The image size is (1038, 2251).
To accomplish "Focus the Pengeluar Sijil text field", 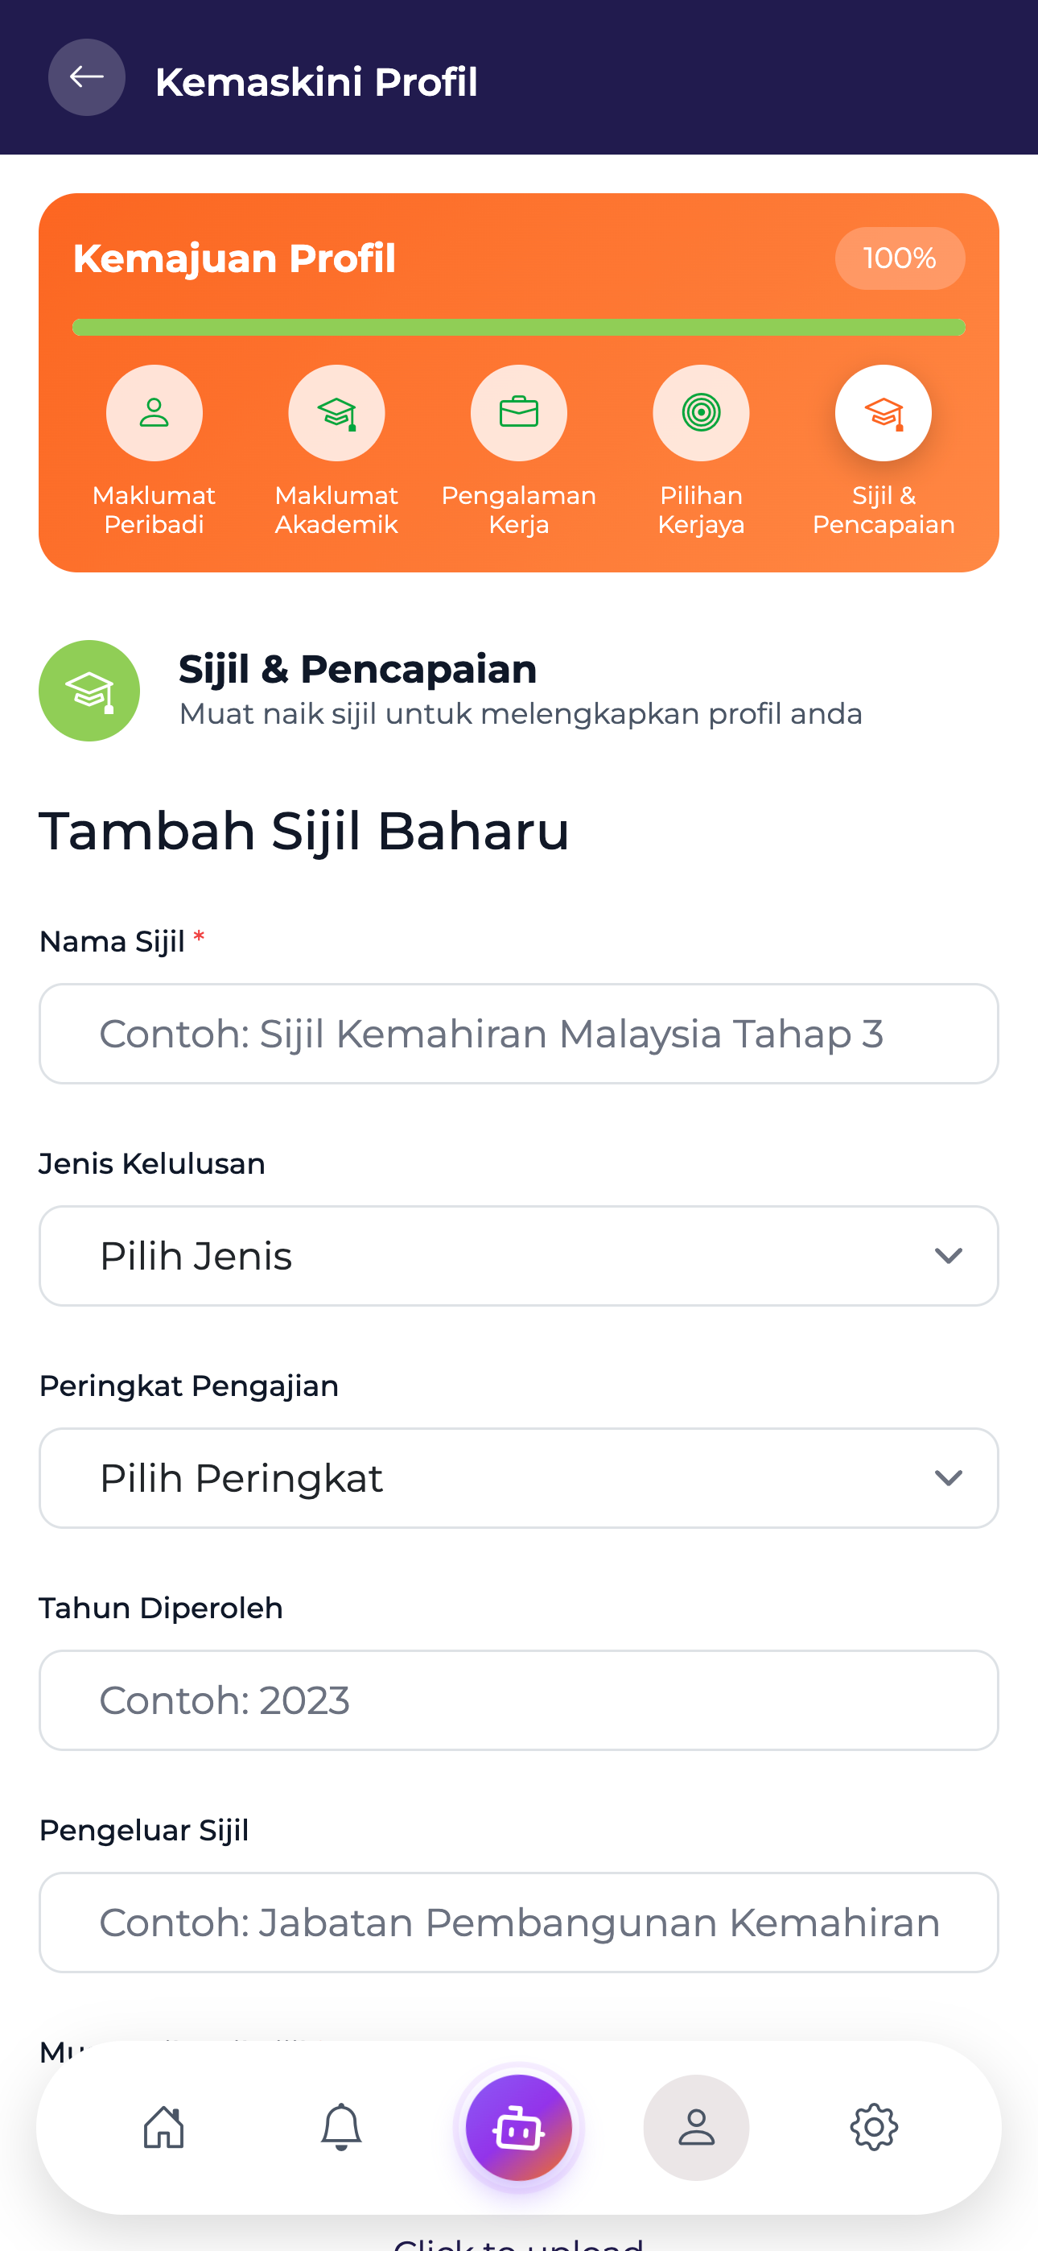I will point(519,1922).
